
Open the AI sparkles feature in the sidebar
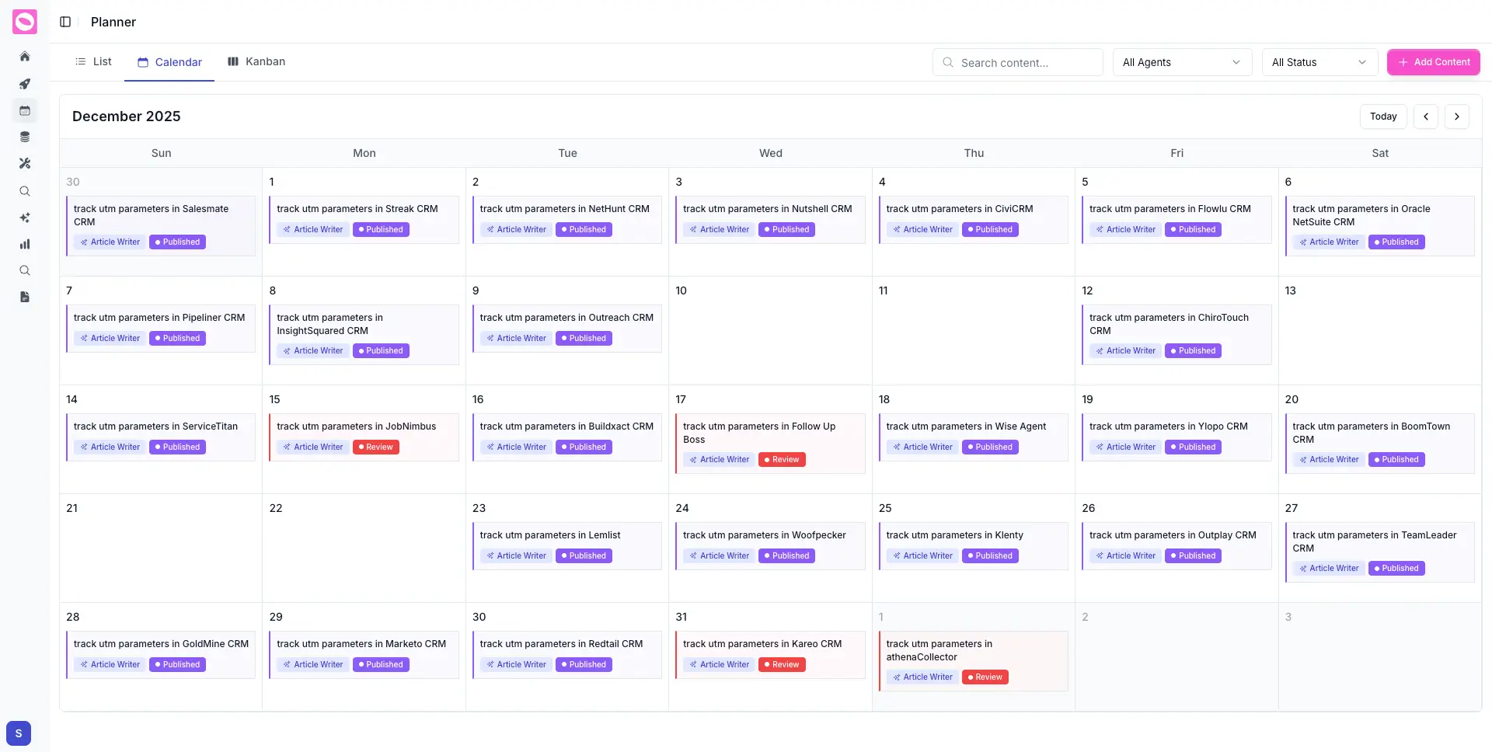tap(25, 218)
